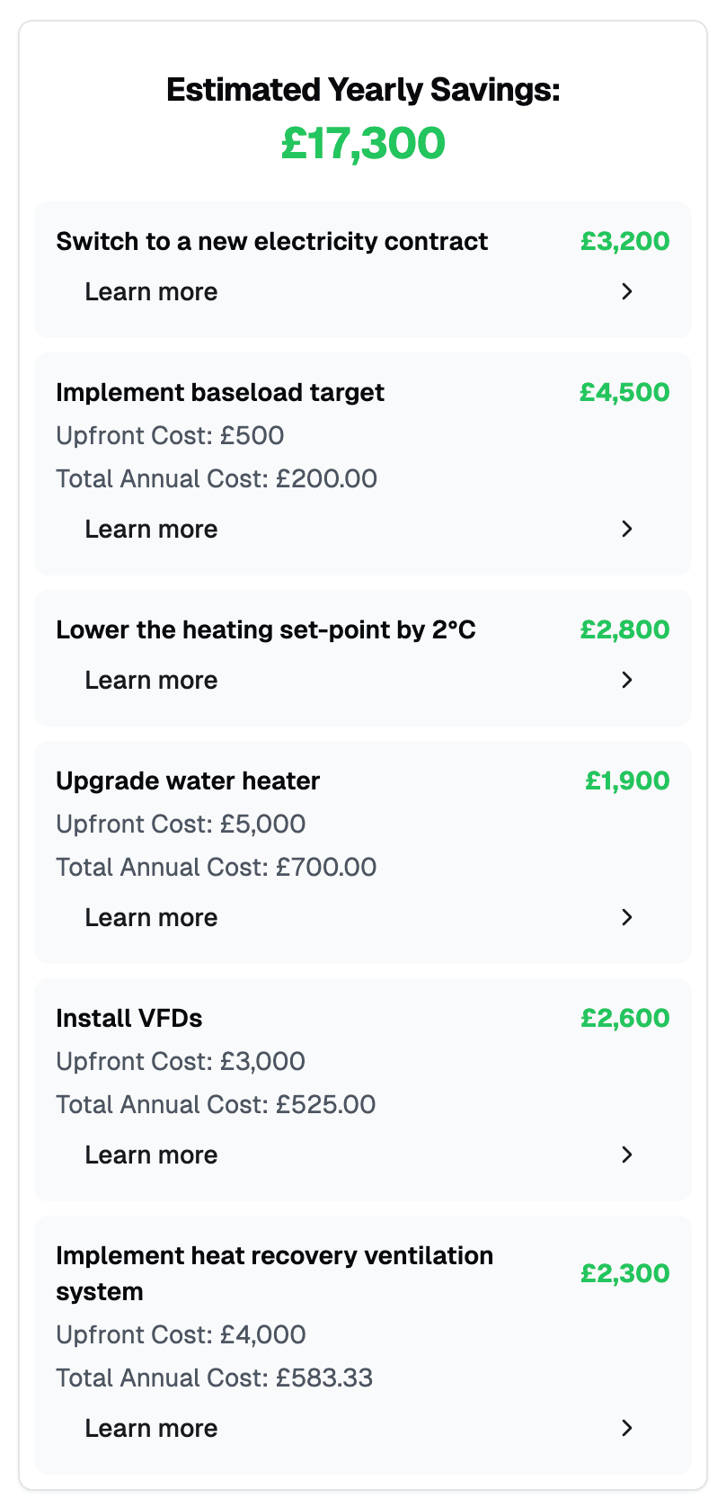Expand the Upgrade water heater chevron
The width and height of the screenshot is (726, 1507).
(x=627, y=917)
